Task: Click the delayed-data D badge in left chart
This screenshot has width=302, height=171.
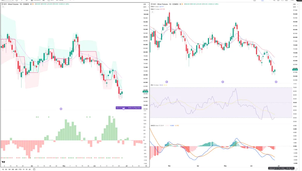Action: click(33, 4)
